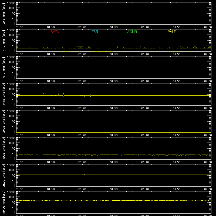216x216 pixels.
Task: Click 01:30 time label below 1415 MHz panel
Action: click(114, 108)
